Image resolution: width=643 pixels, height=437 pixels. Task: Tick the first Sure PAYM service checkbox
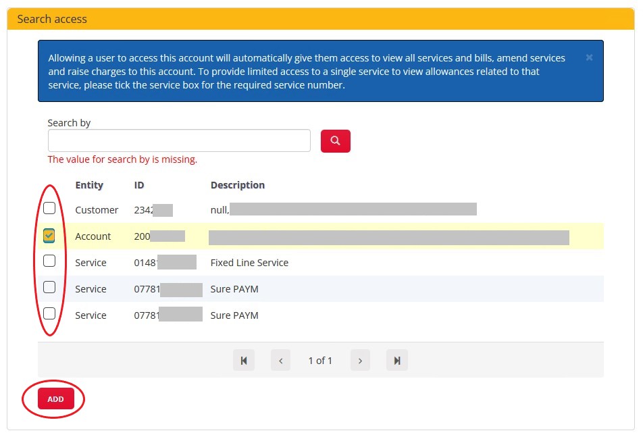click(x=49, y=287)
